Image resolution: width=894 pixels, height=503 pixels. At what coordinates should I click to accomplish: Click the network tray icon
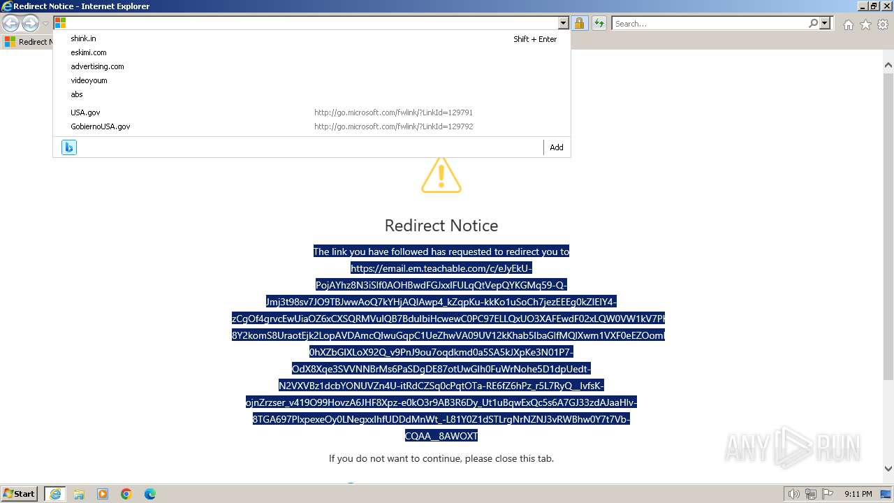point(811,494)
